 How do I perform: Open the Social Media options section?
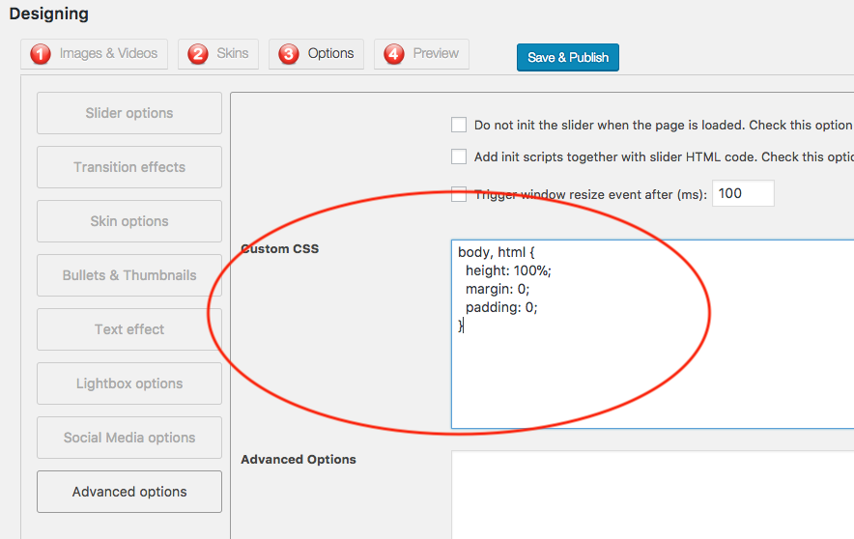click(x=129, y=438)
